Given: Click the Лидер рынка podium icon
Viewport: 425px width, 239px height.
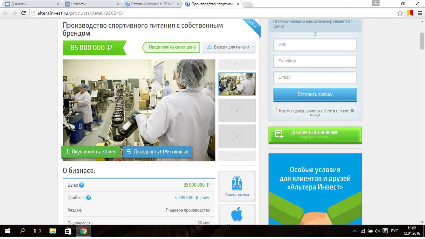Looking at the screenshot, I should (237, 183).
